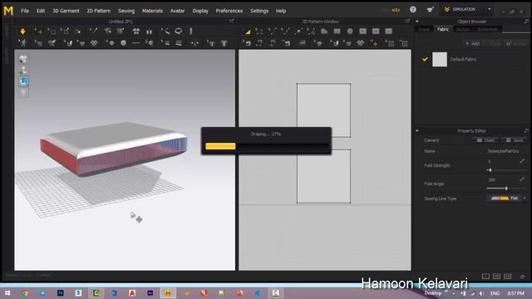This screenshot has width=532, height=299.
Task: Collapse the Property Editor panel arrow
Action: (x=417, y=131)
